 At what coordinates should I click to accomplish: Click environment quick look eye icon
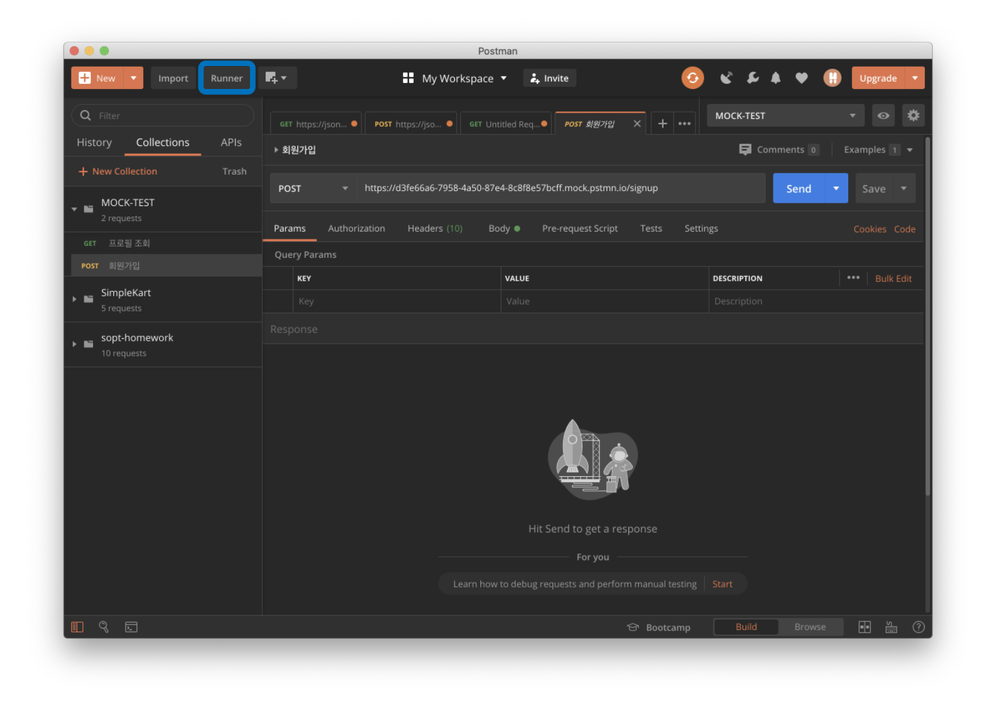(x=884, y=116)
